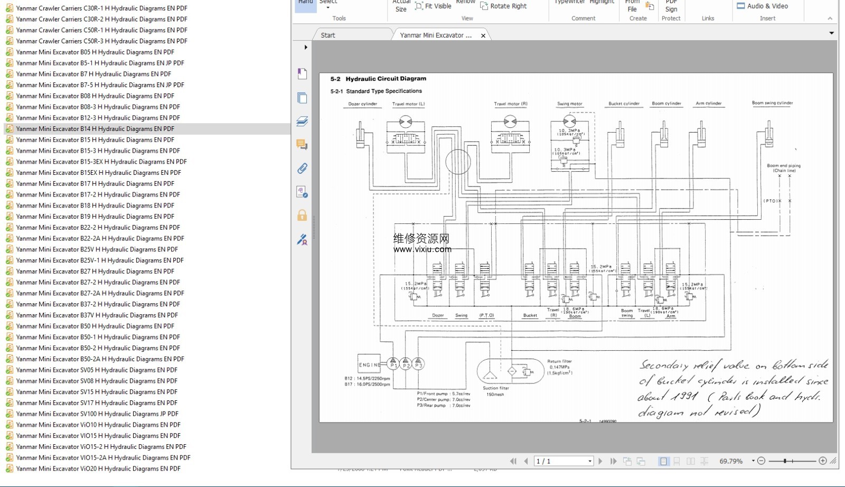
Task: Click the zoom slider handle
Action: tap(785, 461)
